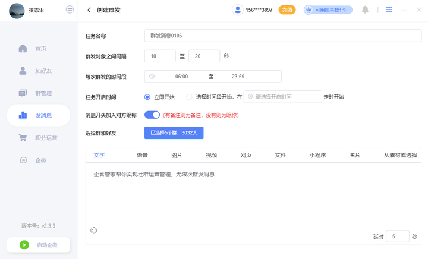Screen dimensions: 428x259
Task: Click the shopping cart icon for 积分运营
Action: [23, 138]
